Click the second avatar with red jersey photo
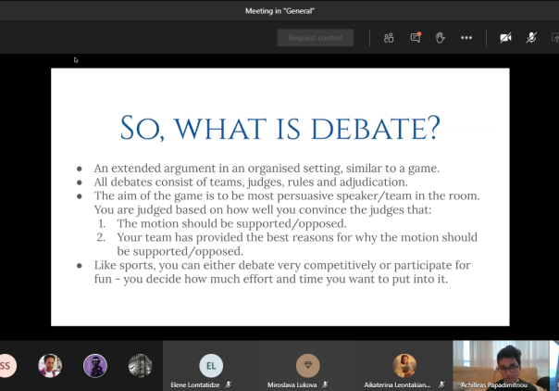559x391 pixels. coord(50,366)
